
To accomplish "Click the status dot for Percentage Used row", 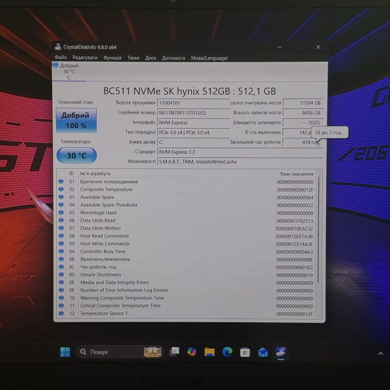I will pyautogui.click(x=61, y=213).
